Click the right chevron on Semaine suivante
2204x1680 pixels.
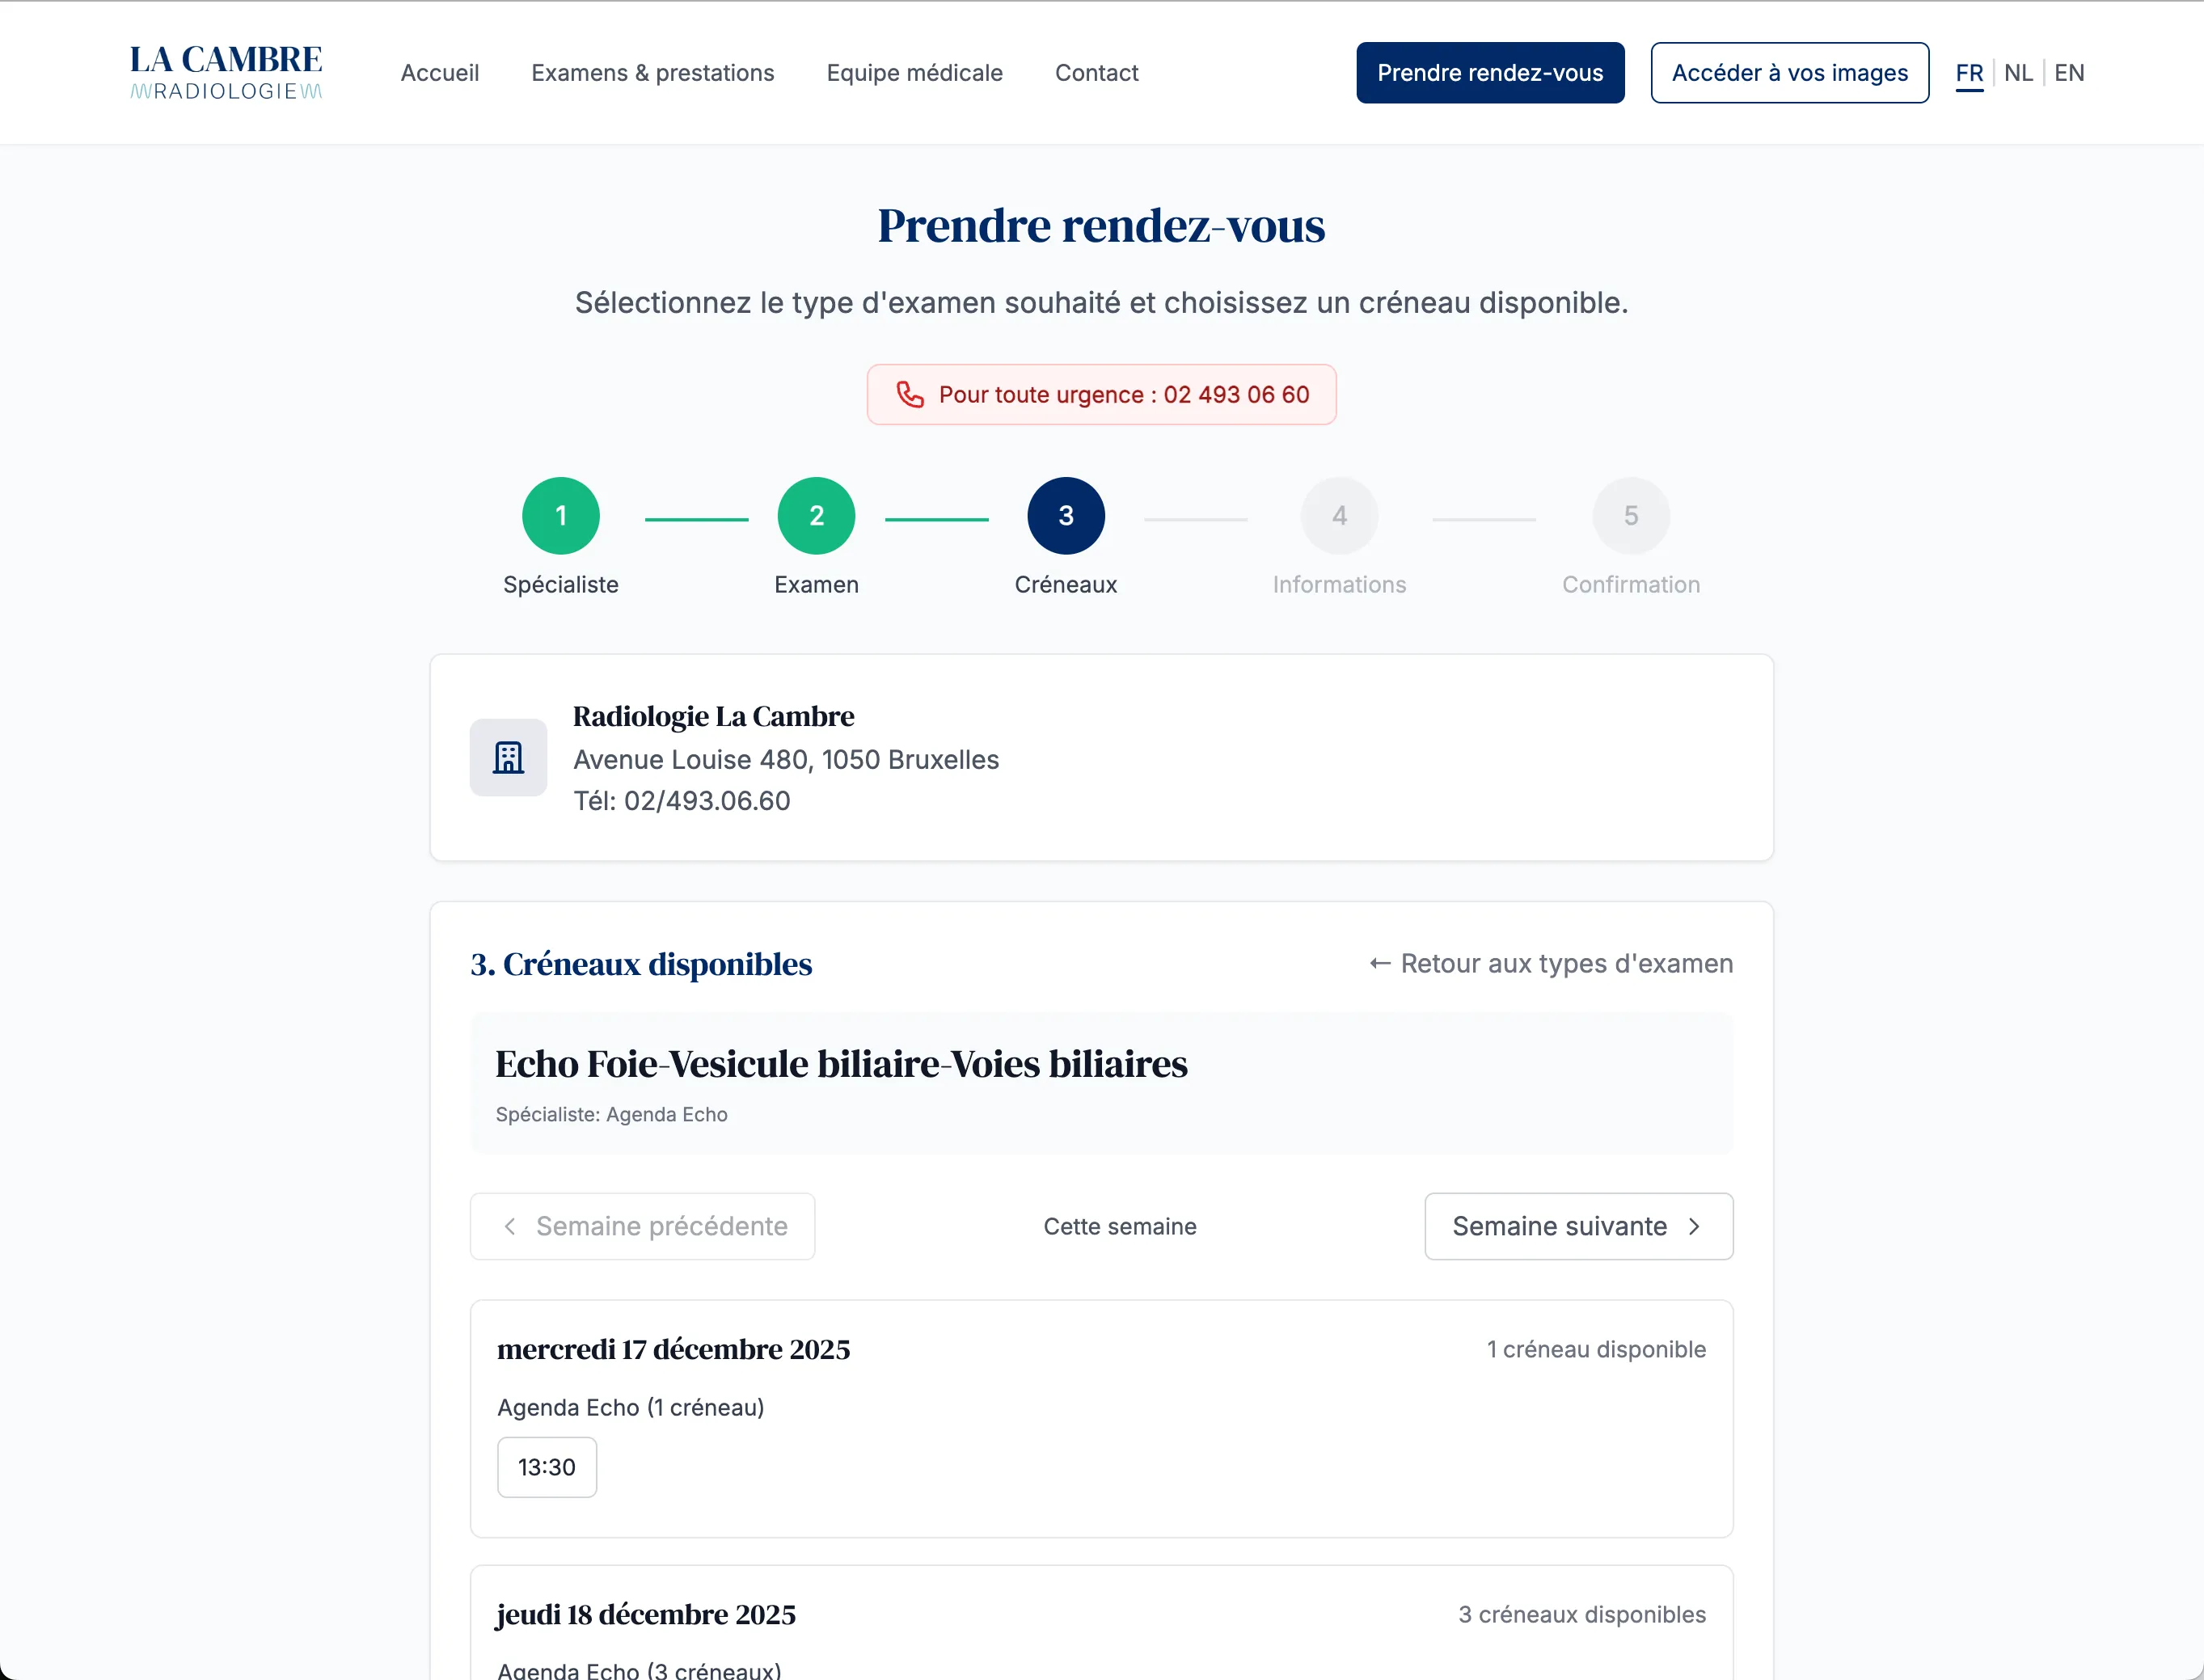1696,1225
